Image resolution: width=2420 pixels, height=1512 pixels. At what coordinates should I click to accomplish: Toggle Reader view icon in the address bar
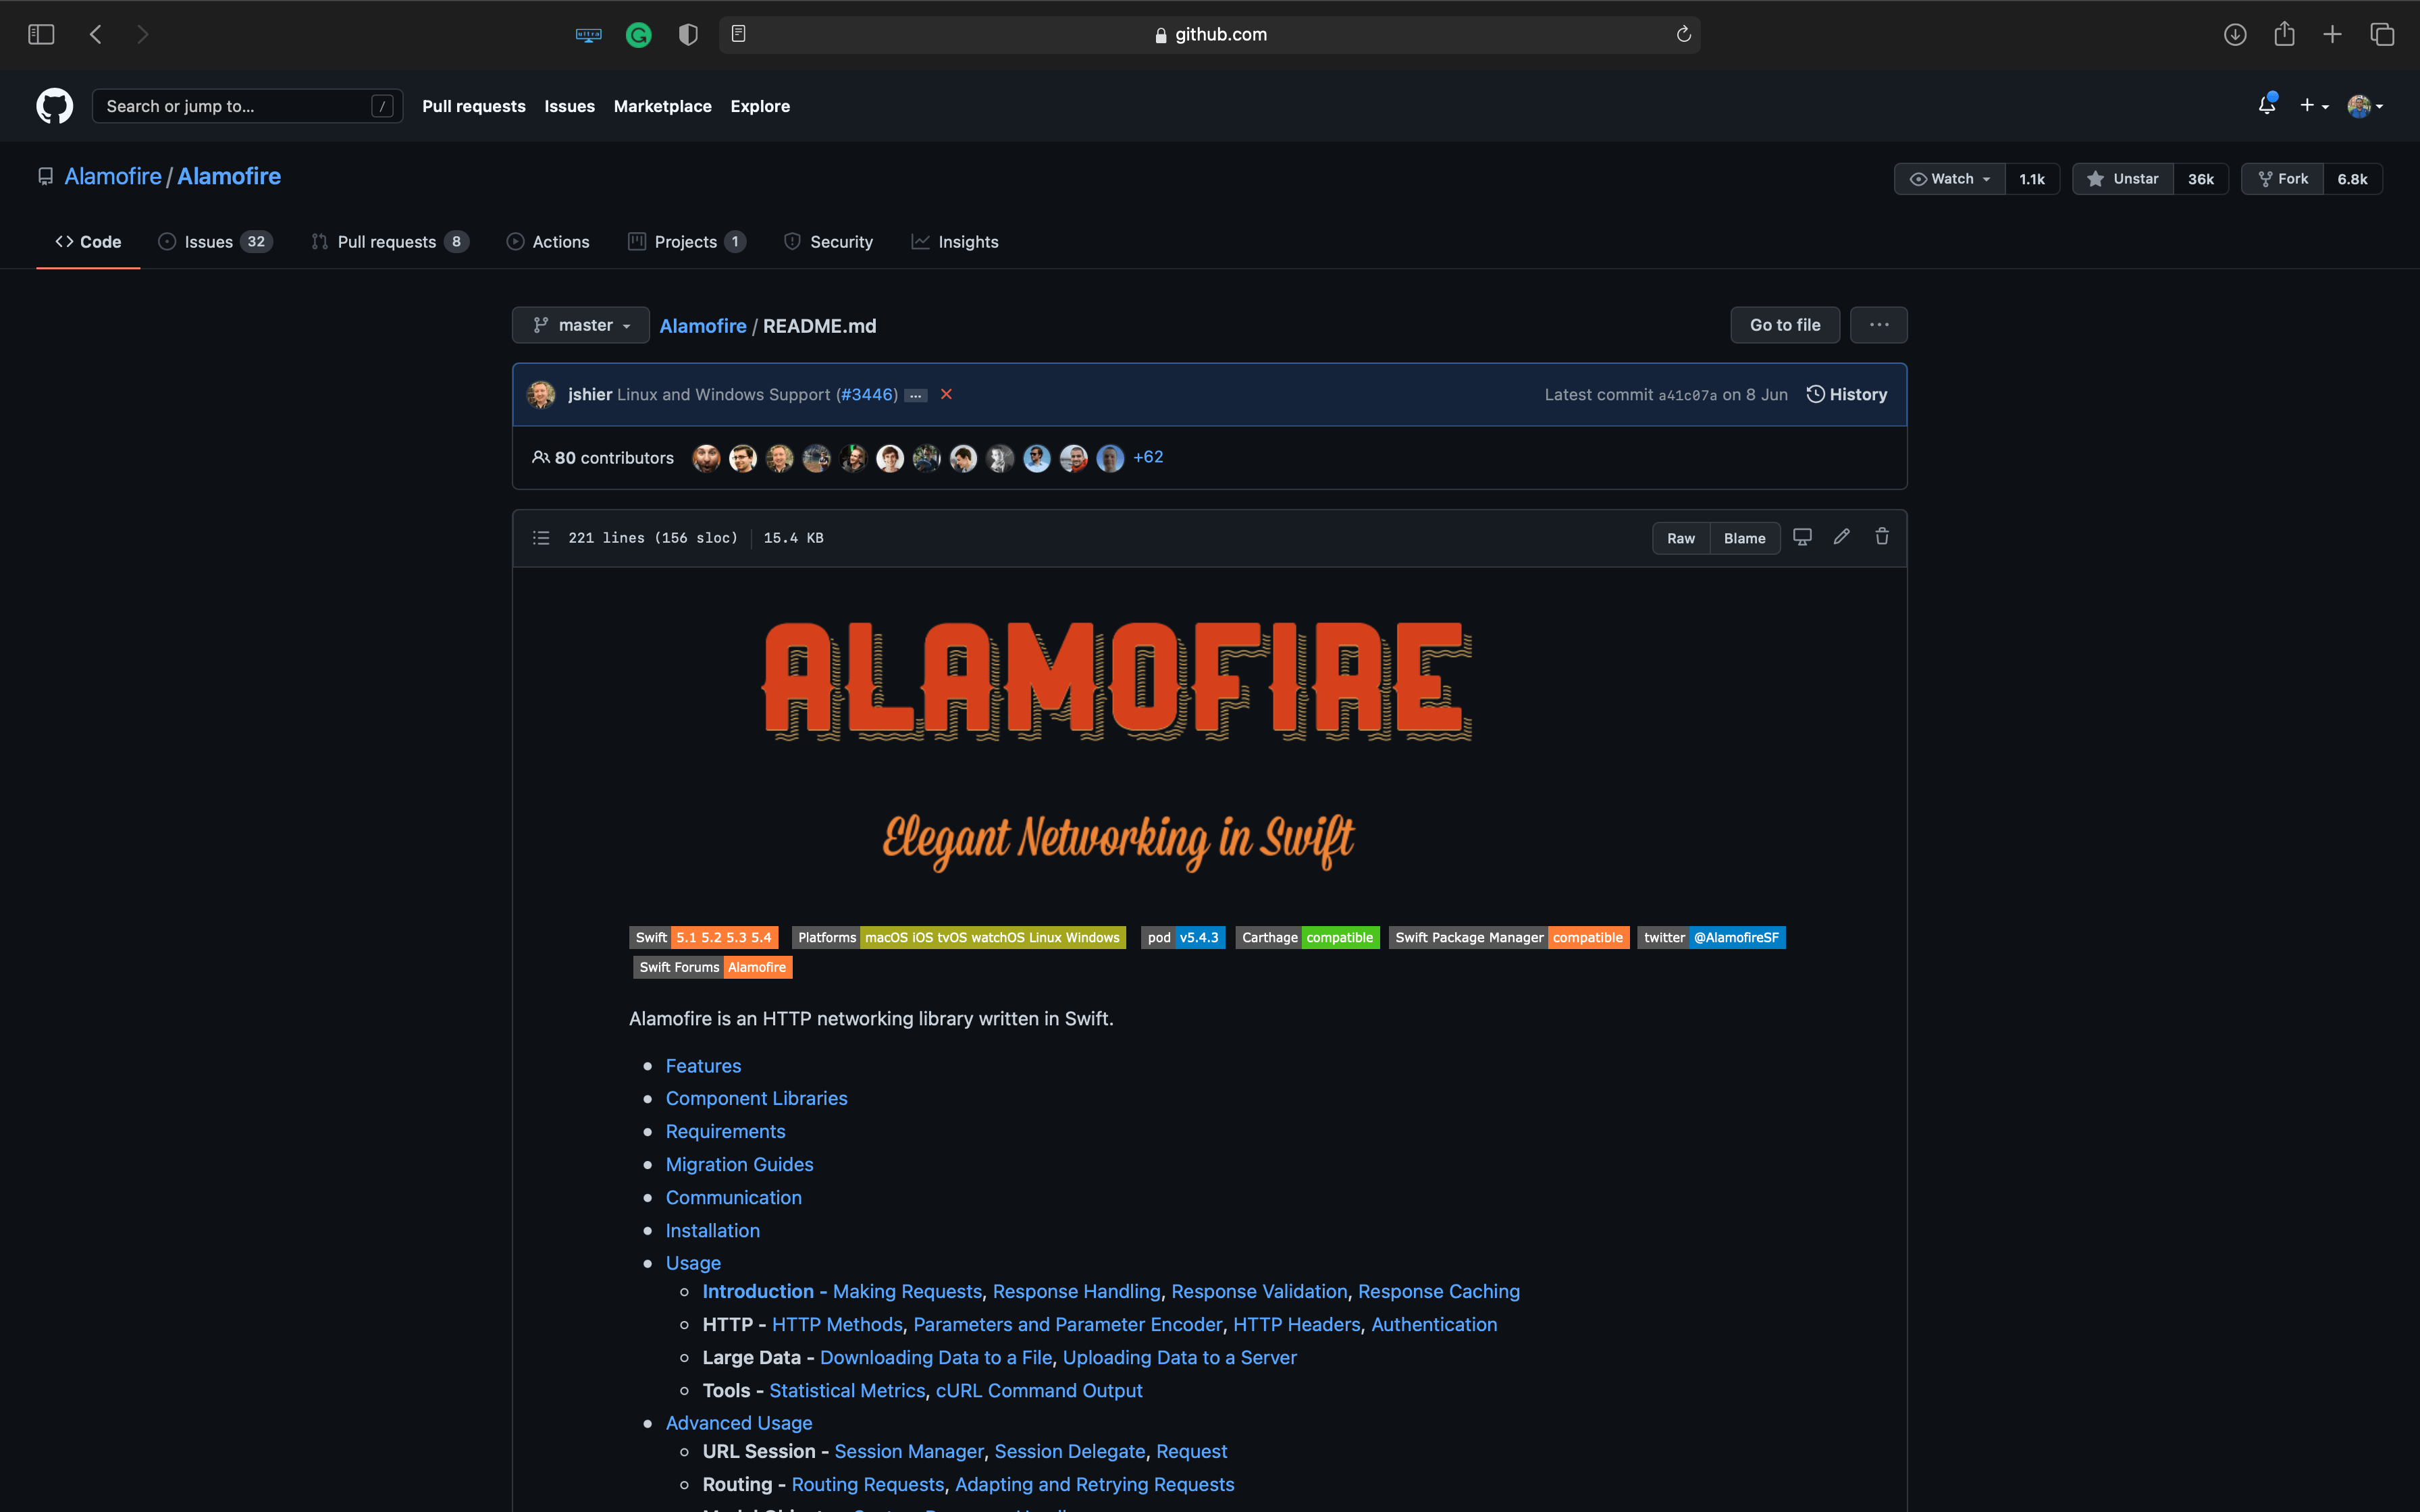pos(738,34)
